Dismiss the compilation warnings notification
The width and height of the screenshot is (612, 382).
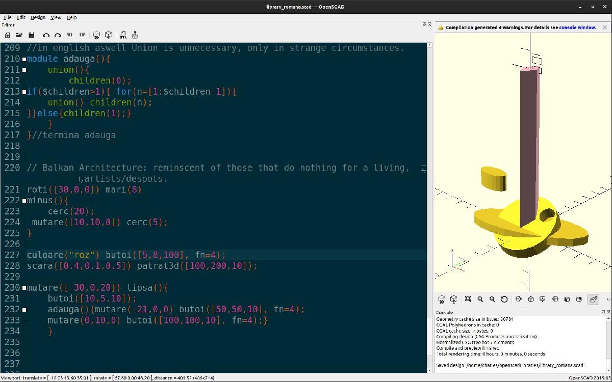[x=605, y=28]
